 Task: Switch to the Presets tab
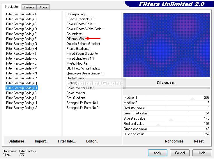click(29, 7)
